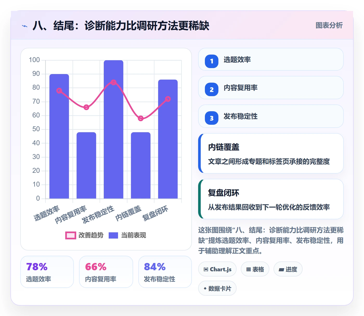Click the x-axis label 内链覆盖
The image size is (364, 316).
coord(128,213)
